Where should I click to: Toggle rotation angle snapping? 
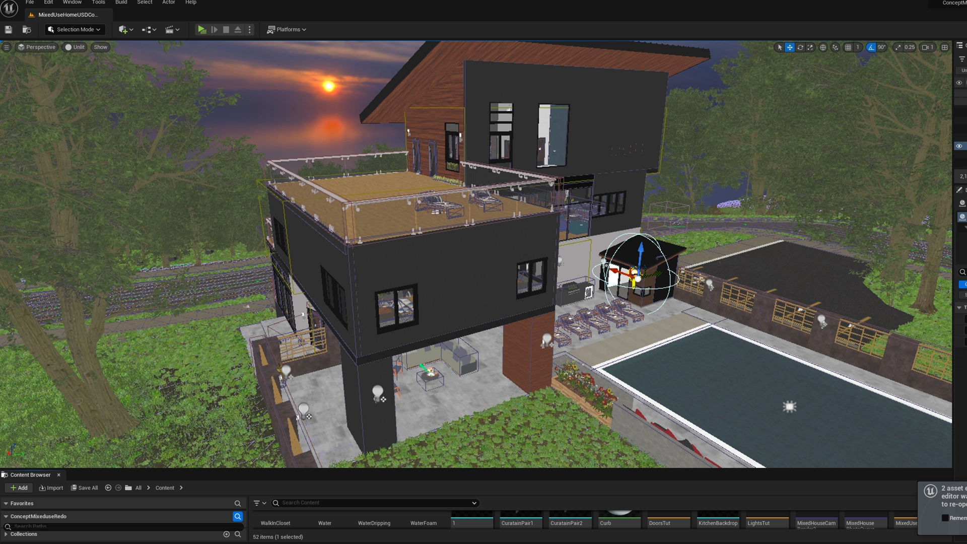point(871,47)
